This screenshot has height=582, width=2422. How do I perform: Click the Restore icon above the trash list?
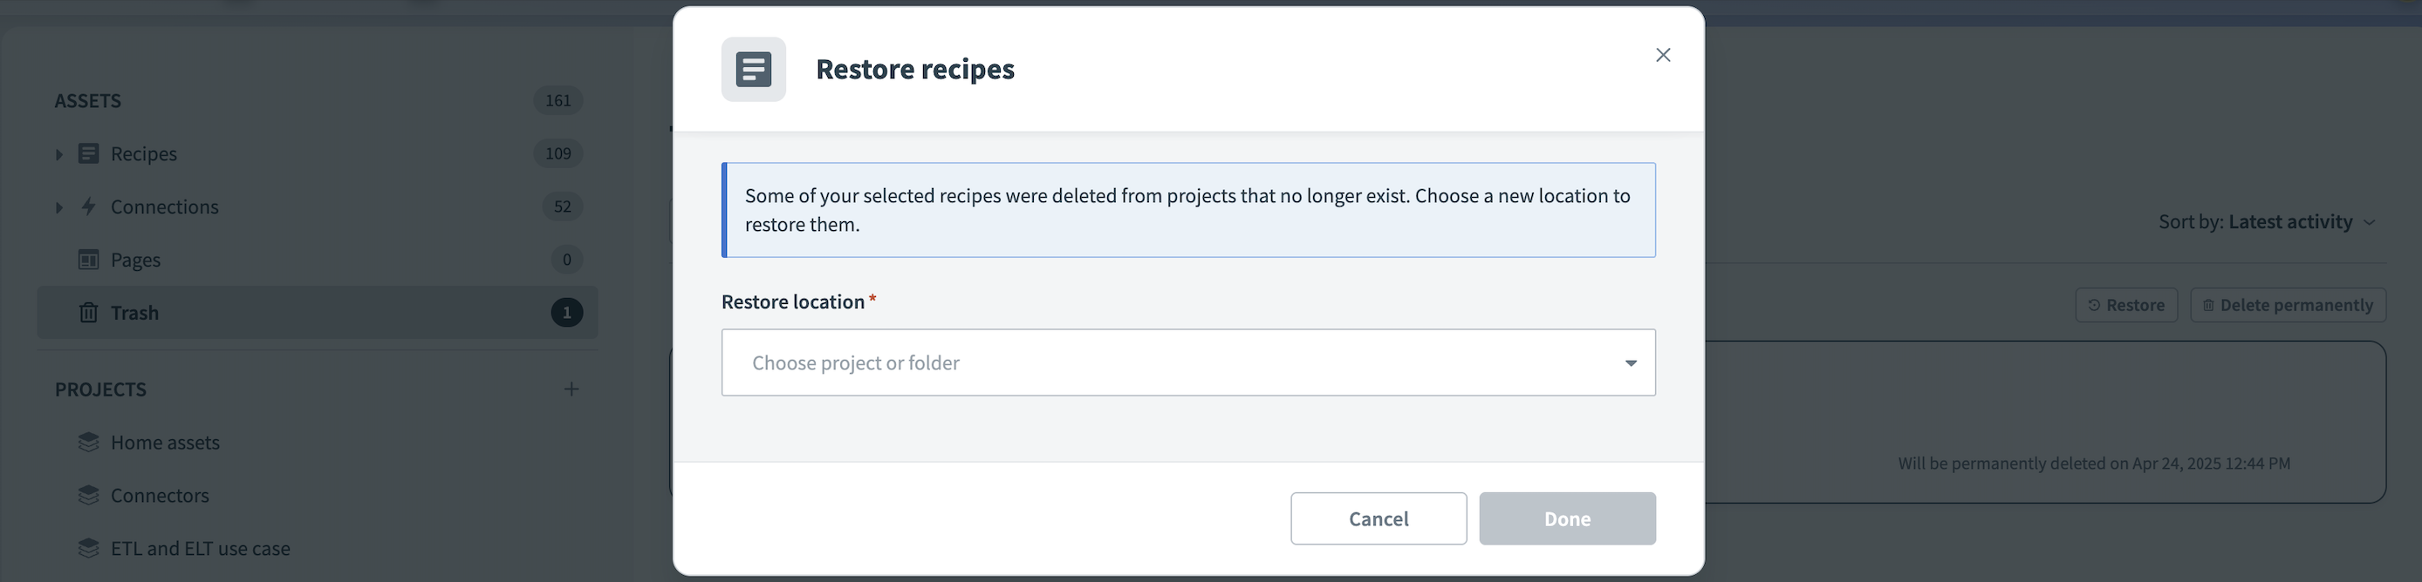[x=2095, y=305]
